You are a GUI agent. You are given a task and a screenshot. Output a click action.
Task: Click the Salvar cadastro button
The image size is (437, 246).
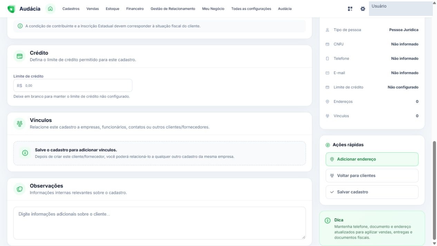tap(372, 192)
